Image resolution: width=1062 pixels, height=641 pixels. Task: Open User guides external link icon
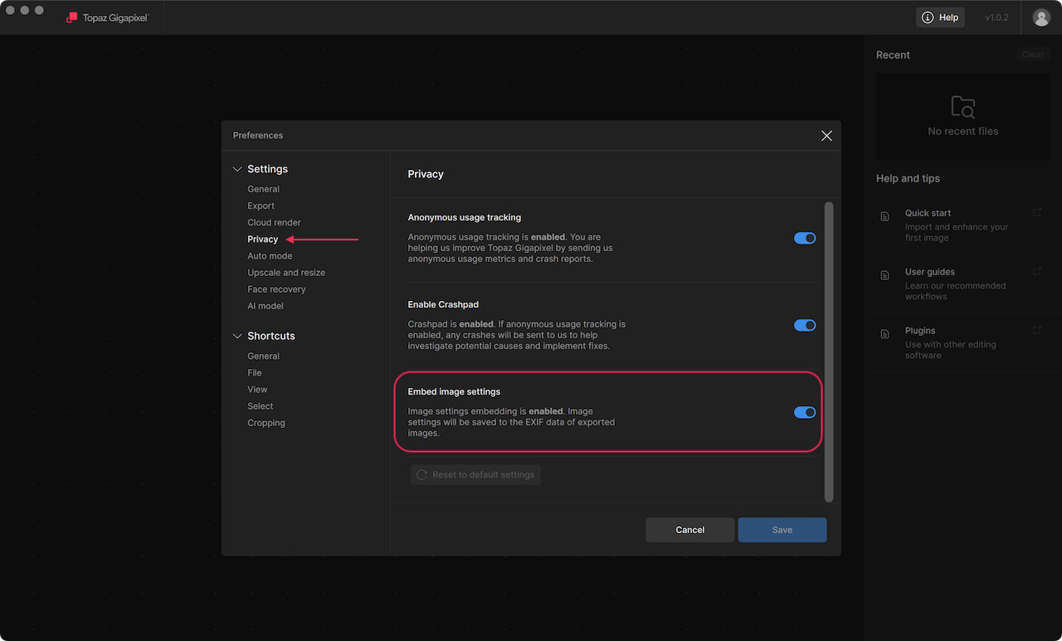[x=1037, y=271]
